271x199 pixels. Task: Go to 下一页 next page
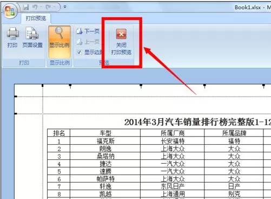[x=88, y=31]
